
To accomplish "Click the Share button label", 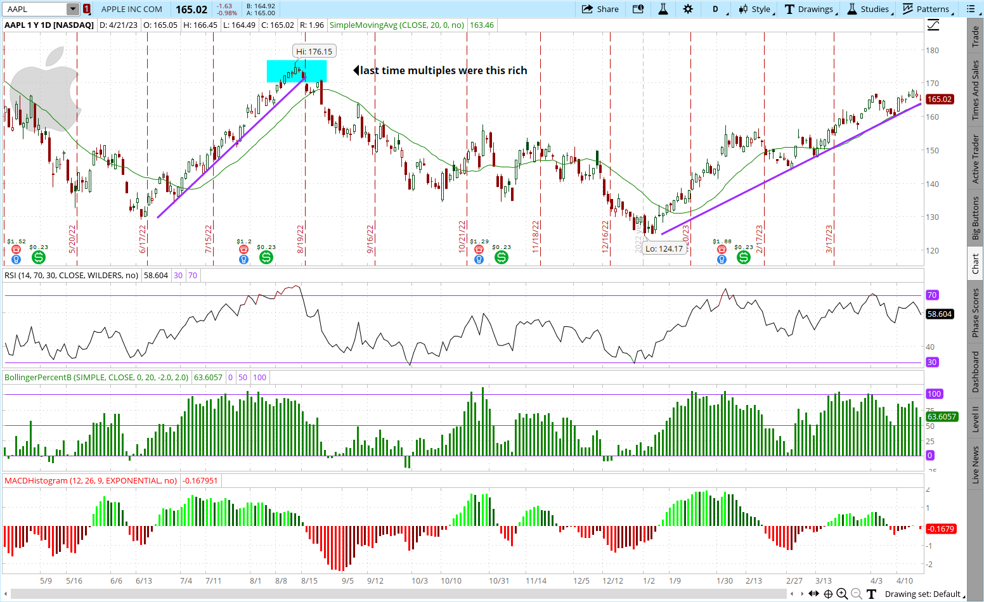I will click(607, 9).
